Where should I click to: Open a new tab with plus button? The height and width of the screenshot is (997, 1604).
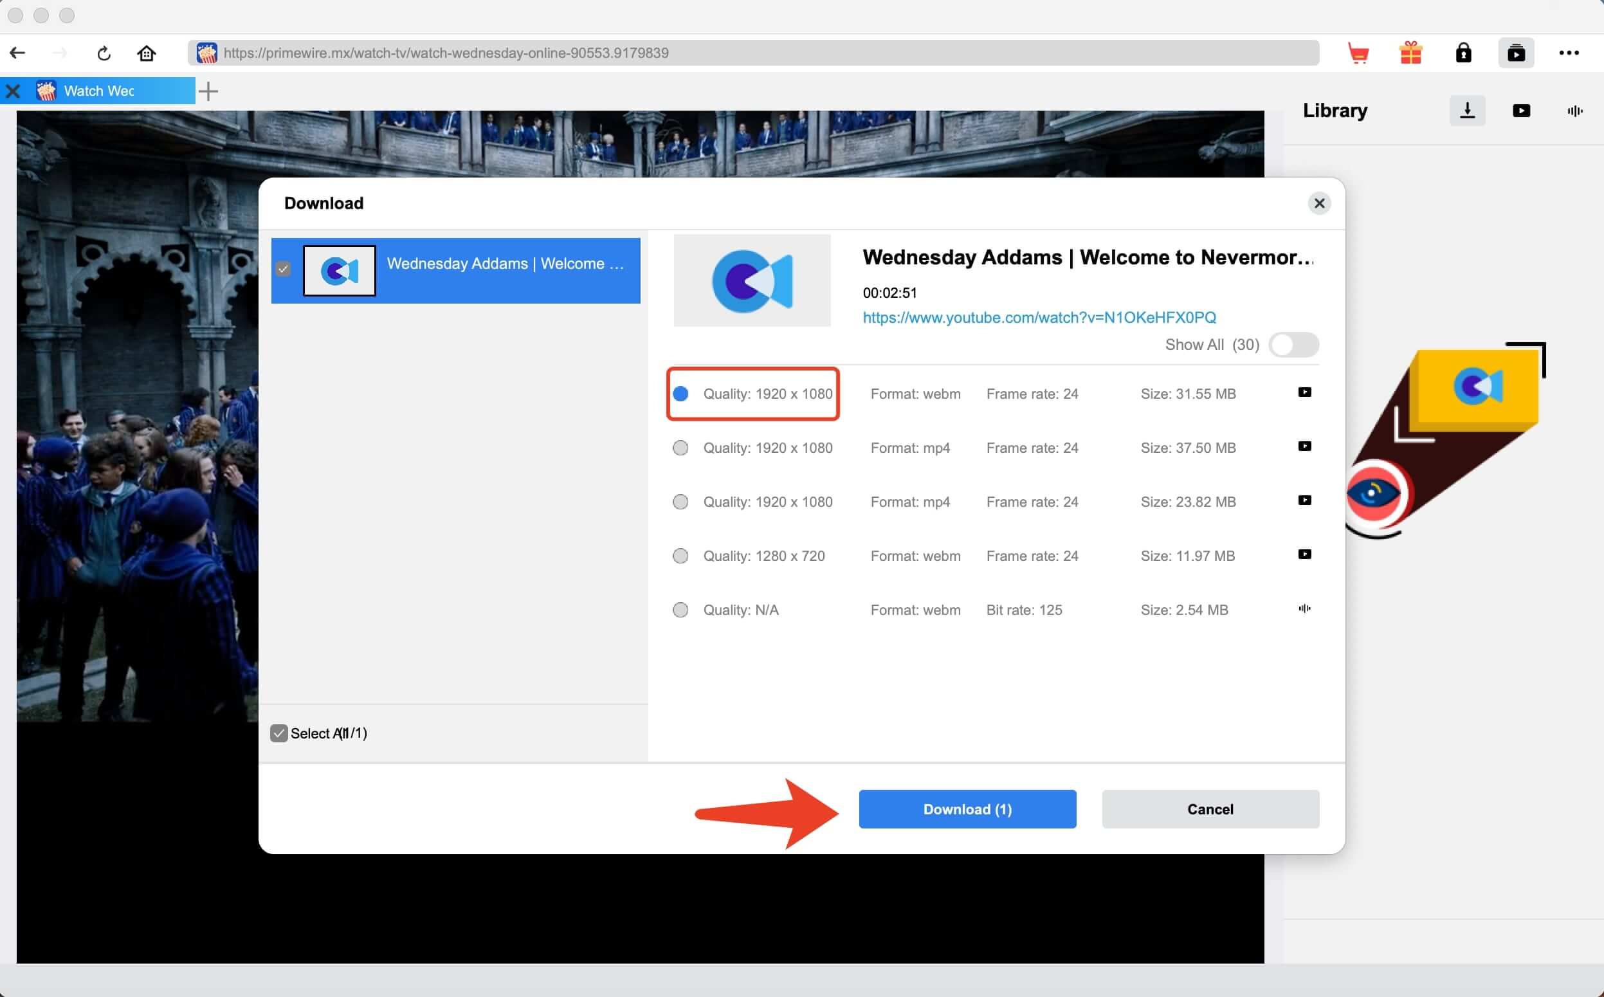208,91
